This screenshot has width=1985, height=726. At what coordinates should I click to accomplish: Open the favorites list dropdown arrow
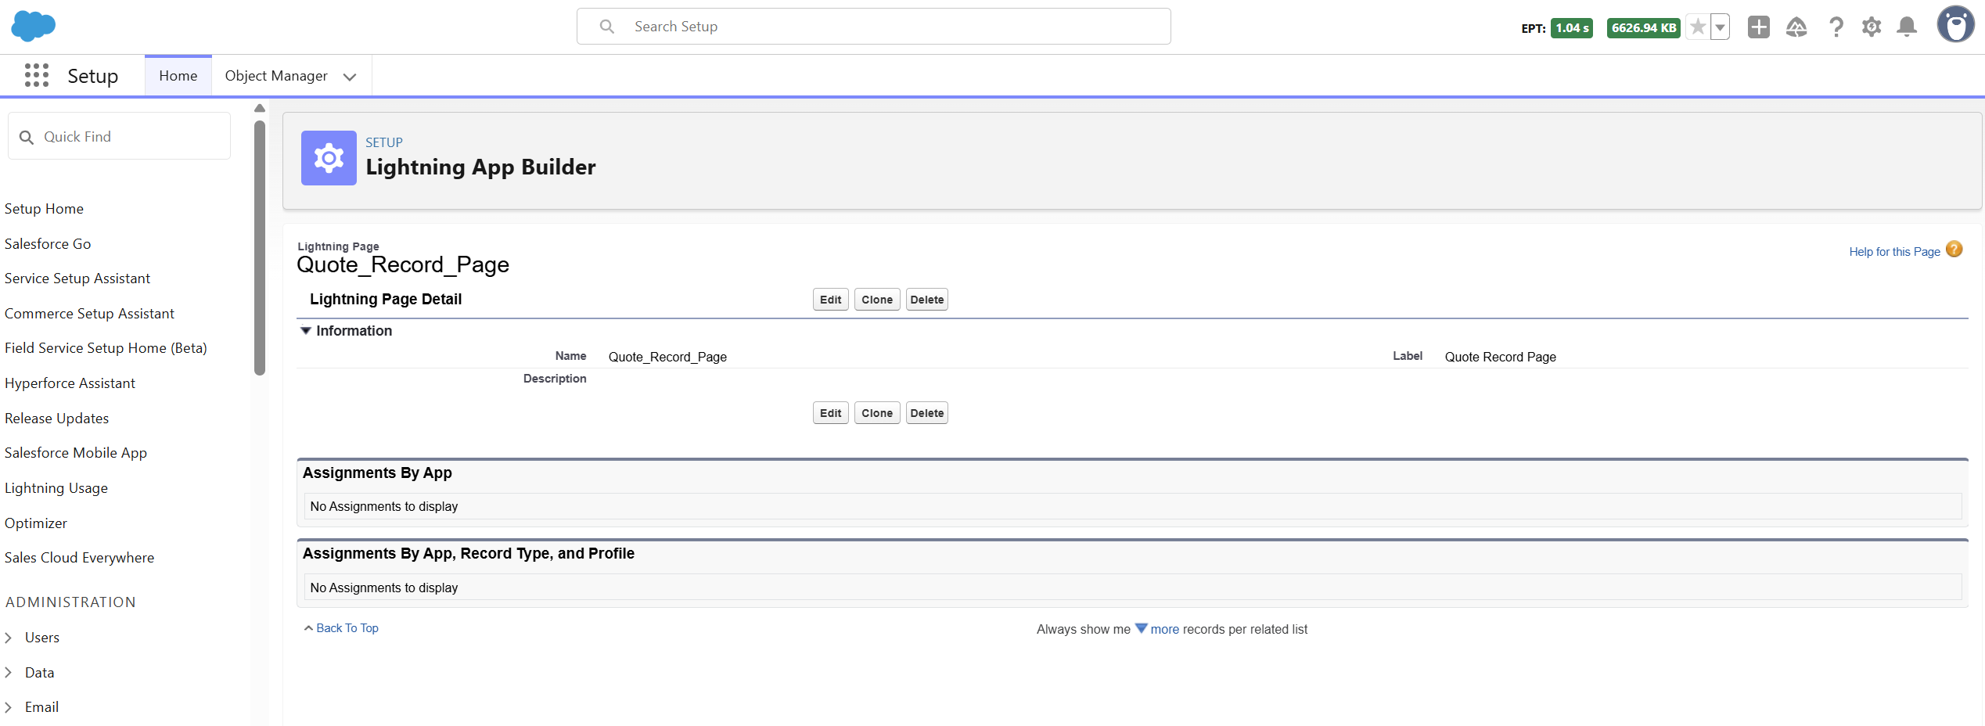[1720, 27]
